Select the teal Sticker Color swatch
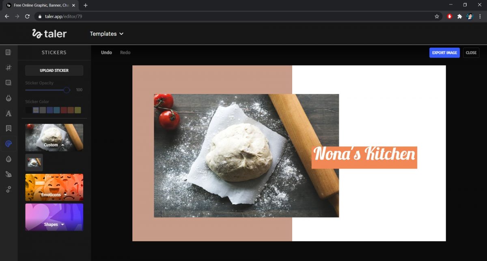The height and width of the screenshot is (261, 487). tap(56, 110)
